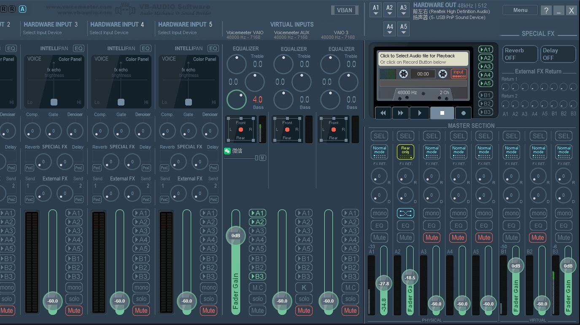Viewport: 580px width, 325px height.
Task: Route cassette playback to B2
Action: [x=486, y=103]
